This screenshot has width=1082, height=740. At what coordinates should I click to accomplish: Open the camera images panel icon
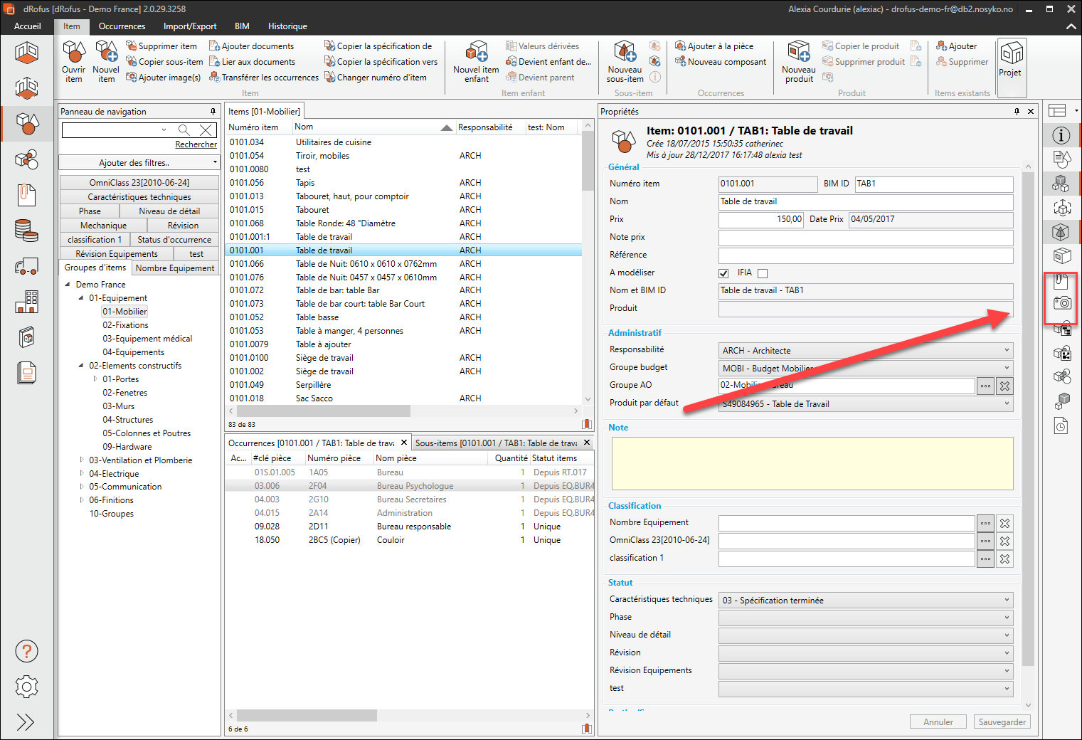click(x=1061, y=303)
